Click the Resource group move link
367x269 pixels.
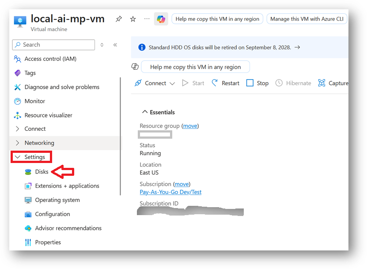(x=190, y=126)
